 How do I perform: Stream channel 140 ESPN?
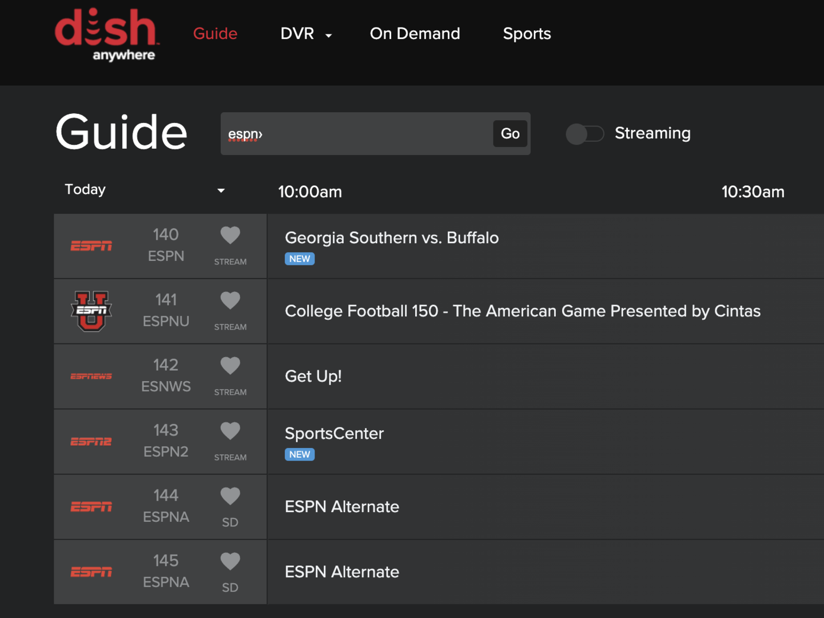pyautogui.click(x=230, y=262)
